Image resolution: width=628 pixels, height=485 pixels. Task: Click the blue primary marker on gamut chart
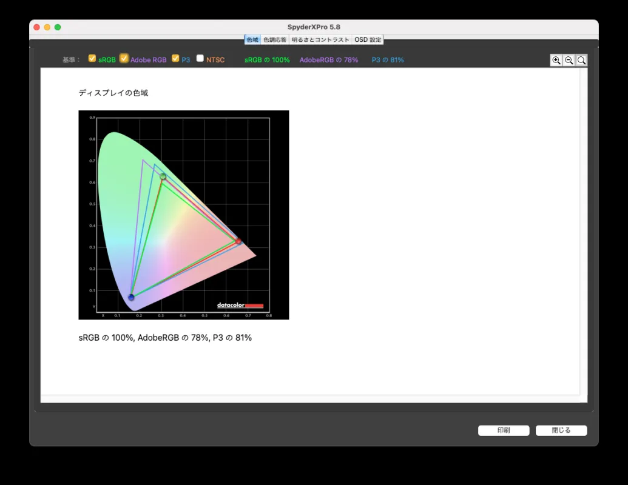[x=131, y=297]
